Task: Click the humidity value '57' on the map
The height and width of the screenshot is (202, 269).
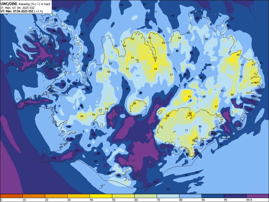Action: click(171, 75)
